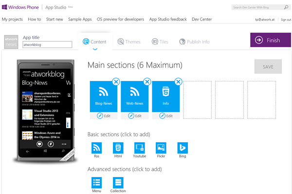Click the search magnifier icon
Viewport: 292px width, 194px height.
click(286, 7)
